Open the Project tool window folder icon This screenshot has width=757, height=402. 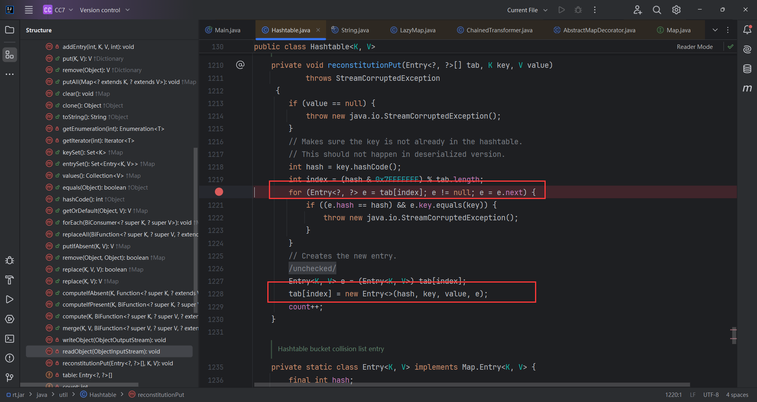pos(10,30)
